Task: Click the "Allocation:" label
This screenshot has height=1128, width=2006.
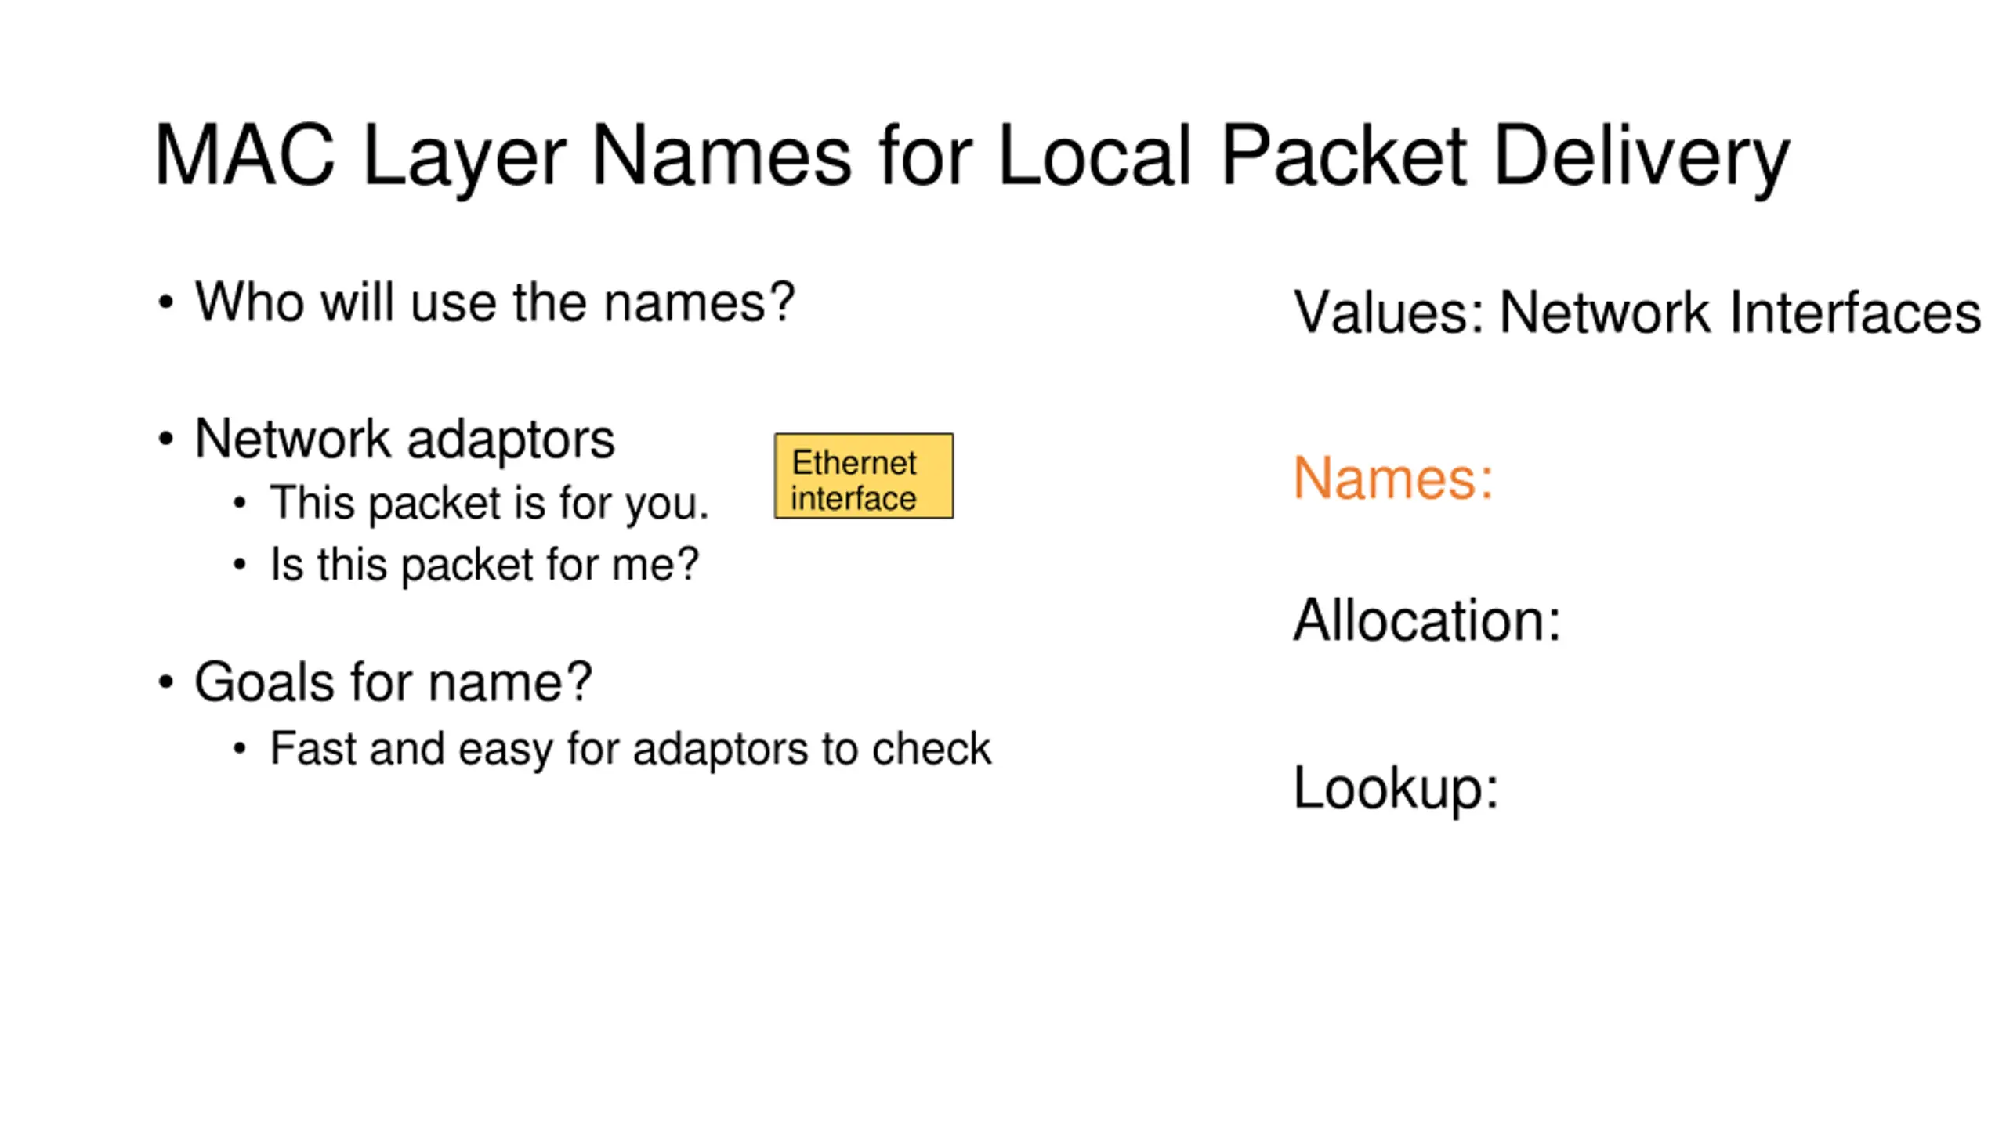Action: tap(1426, 620)
